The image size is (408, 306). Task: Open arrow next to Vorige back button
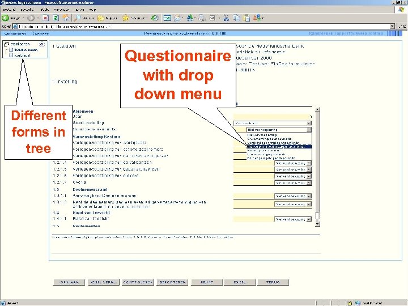(x=23, y=18)
